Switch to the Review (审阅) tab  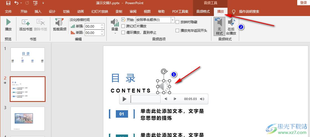click(133, 12)
